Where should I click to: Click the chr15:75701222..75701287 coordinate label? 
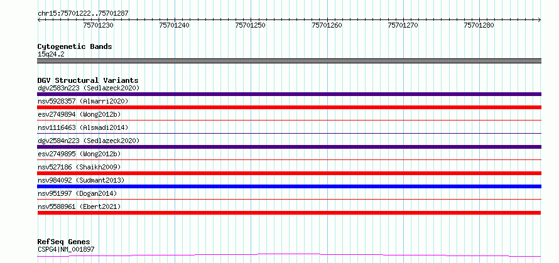83,14
